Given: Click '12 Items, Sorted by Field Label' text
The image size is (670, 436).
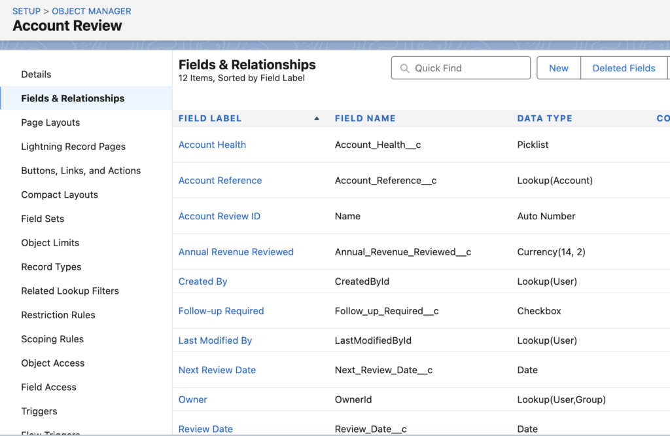Looking at the screenshot, I should [241, 78].
